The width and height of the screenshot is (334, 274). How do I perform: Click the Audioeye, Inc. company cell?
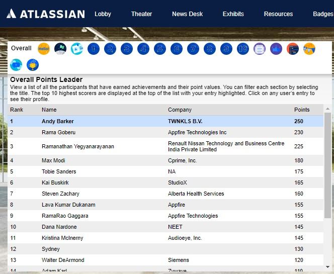185,238
